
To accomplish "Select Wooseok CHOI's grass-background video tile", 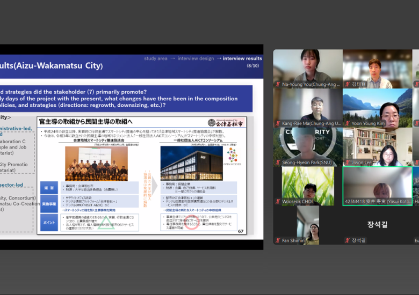I will pyautogui.click(x=308, y=186).
